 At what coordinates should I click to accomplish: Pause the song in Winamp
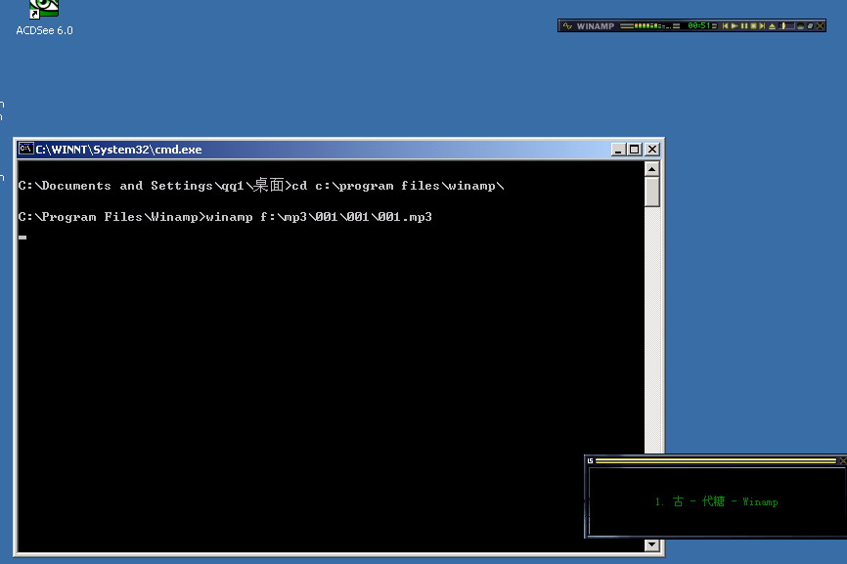tap(744, 26)
